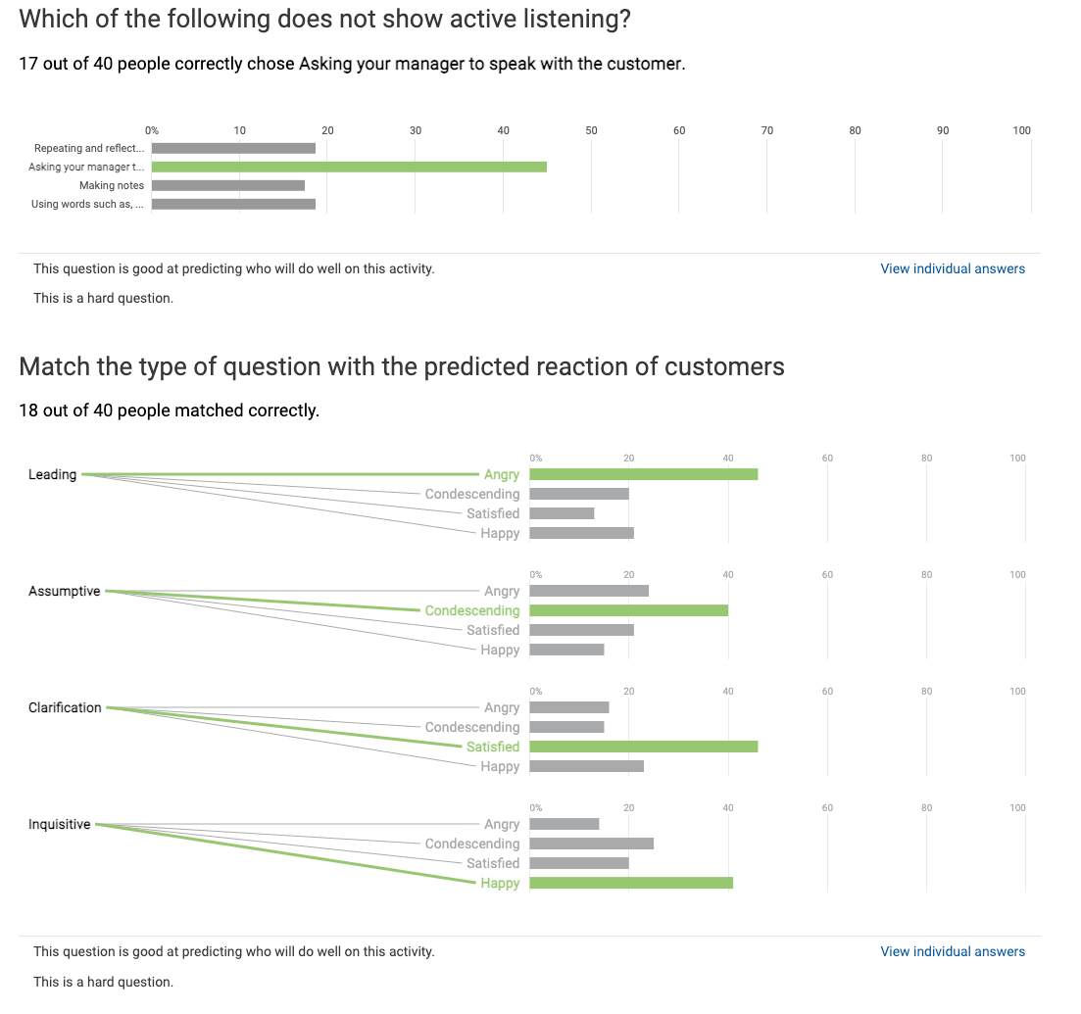Click the green 'Angry' bar under Leading
This screenshot has height=1014, width=1081.
click(x=642, y=473)
